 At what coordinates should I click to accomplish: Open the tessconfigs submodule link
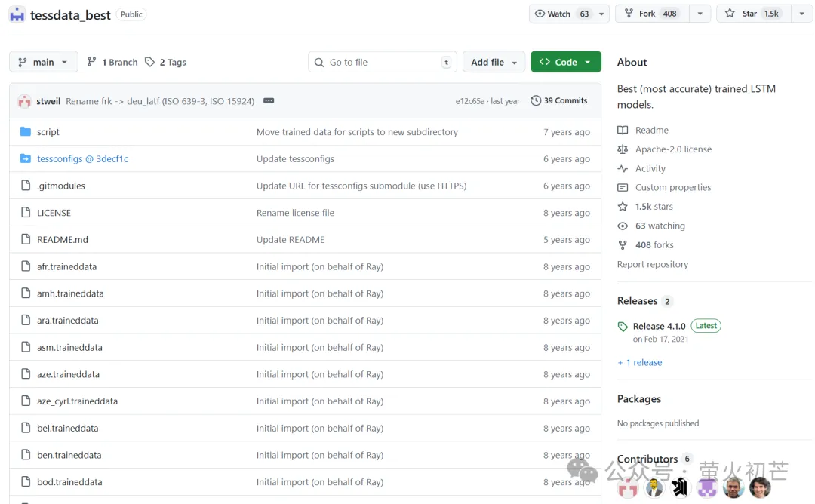tap(82, 159)
